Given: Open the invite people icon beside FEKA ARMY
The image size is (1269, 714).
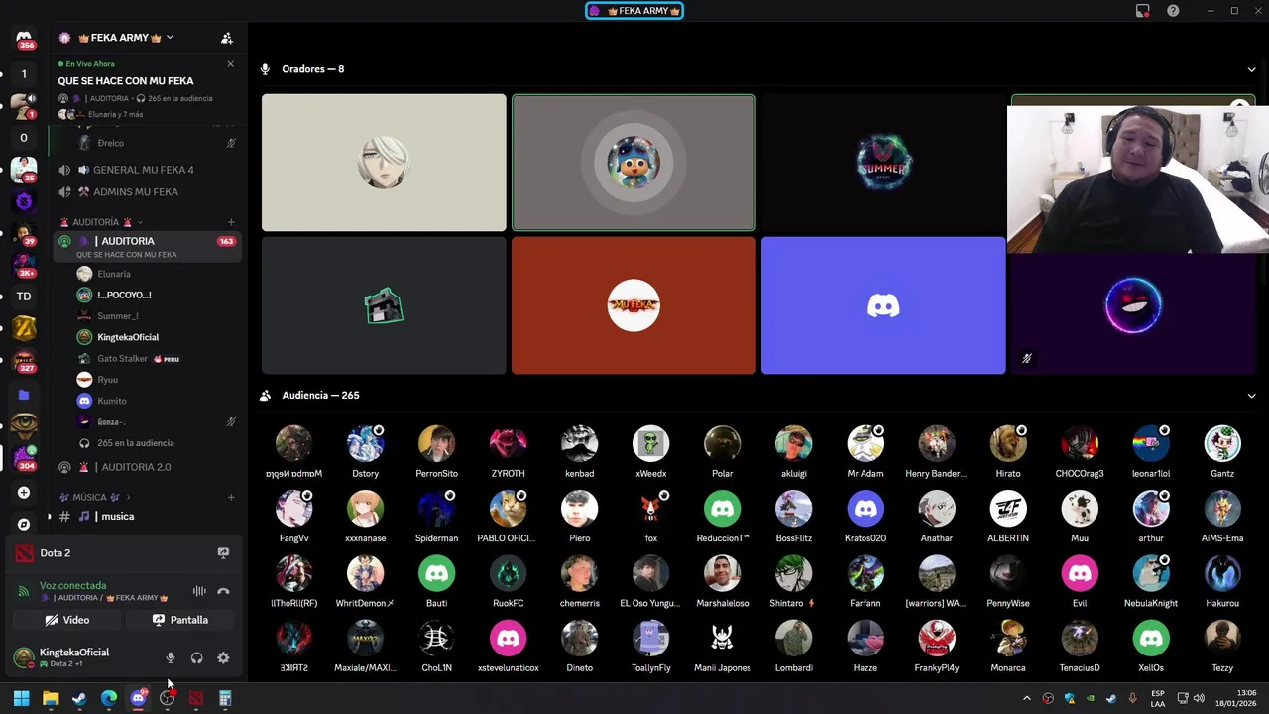Looking at the screenshot, I should point(227,38).
